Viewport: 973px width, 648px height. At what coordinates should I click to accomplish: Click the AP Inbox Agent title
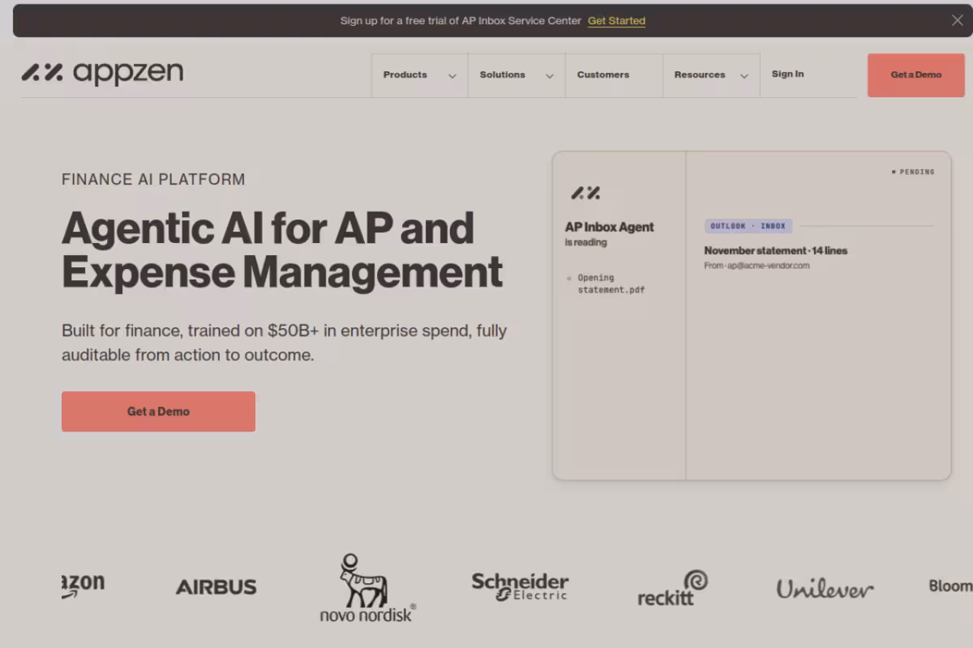[x=609, y=228]
